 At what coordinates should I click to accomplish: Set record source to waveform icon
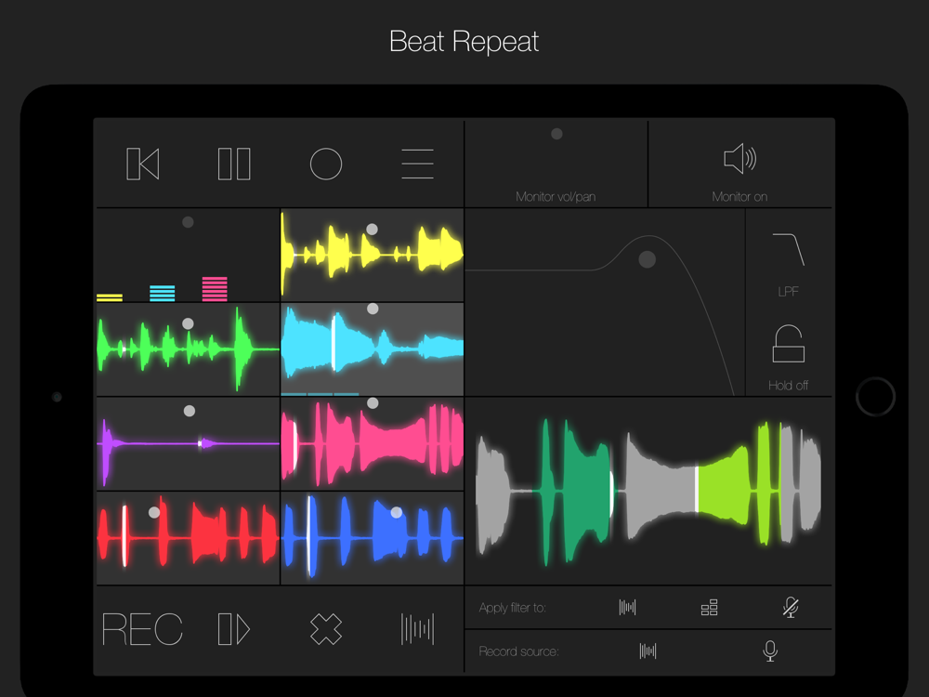point(648,651)
